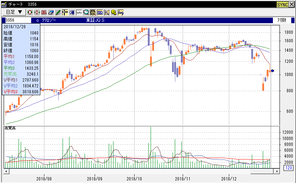296x183 pixels.
Task: Click the left scroll arrow of the scrollbar
Action: 6,171
